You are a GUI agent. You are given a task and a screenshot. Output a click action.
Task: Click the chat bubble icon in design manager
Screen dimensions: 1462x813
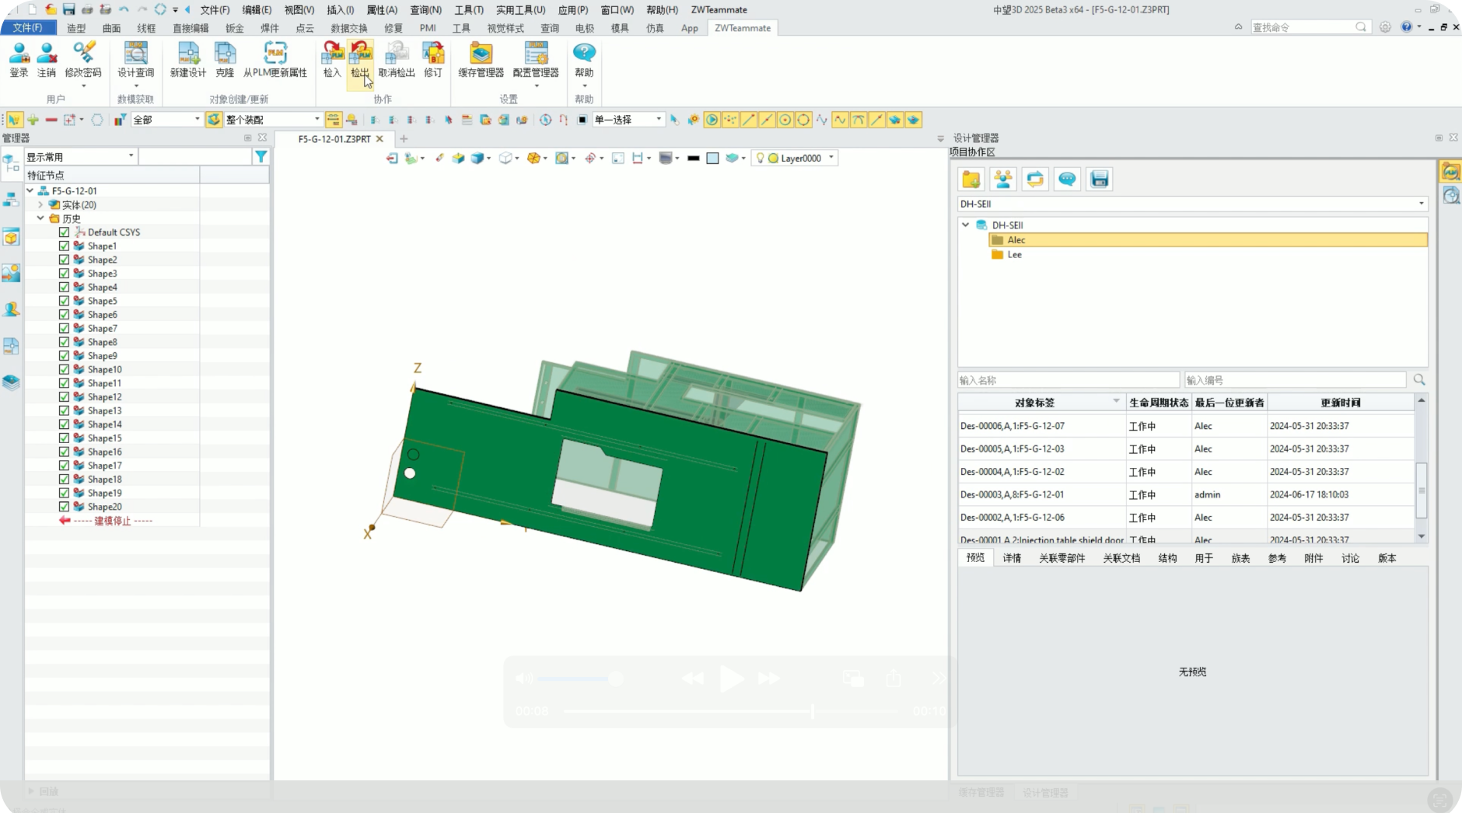pyautogui.click(x=1067, y=180)
